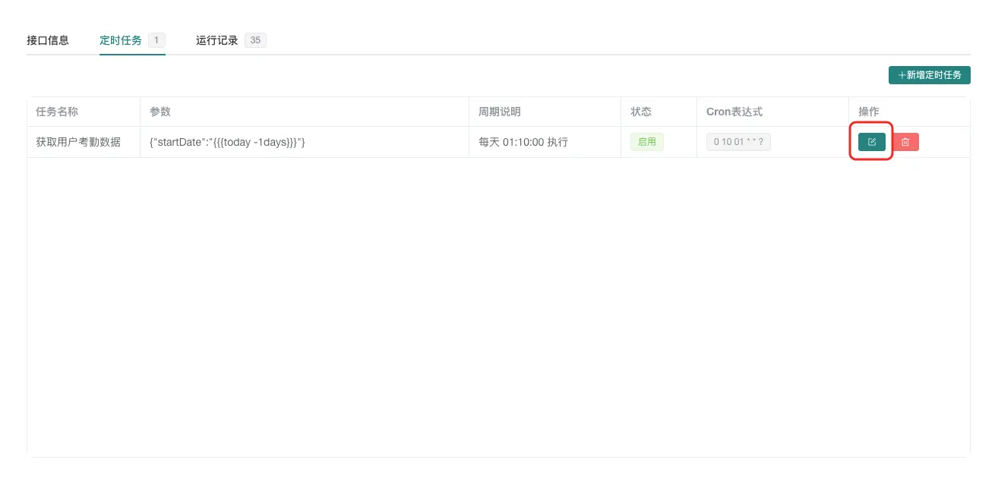Click the 新增定时任务 button
Viewport: 995px width, 482px height.
(x=929, y=75)
